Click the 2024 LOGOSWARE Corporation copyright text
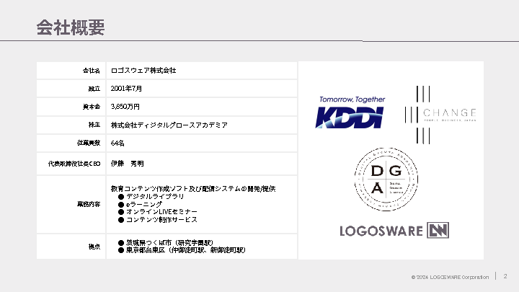519x292 pixels. pos(450,277)
